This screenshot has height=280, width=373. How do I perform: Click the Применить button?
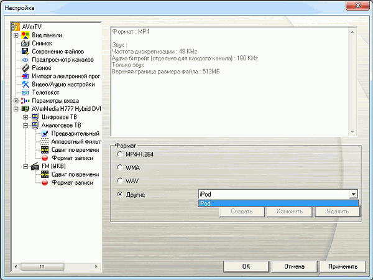click(x=343, y=266)
